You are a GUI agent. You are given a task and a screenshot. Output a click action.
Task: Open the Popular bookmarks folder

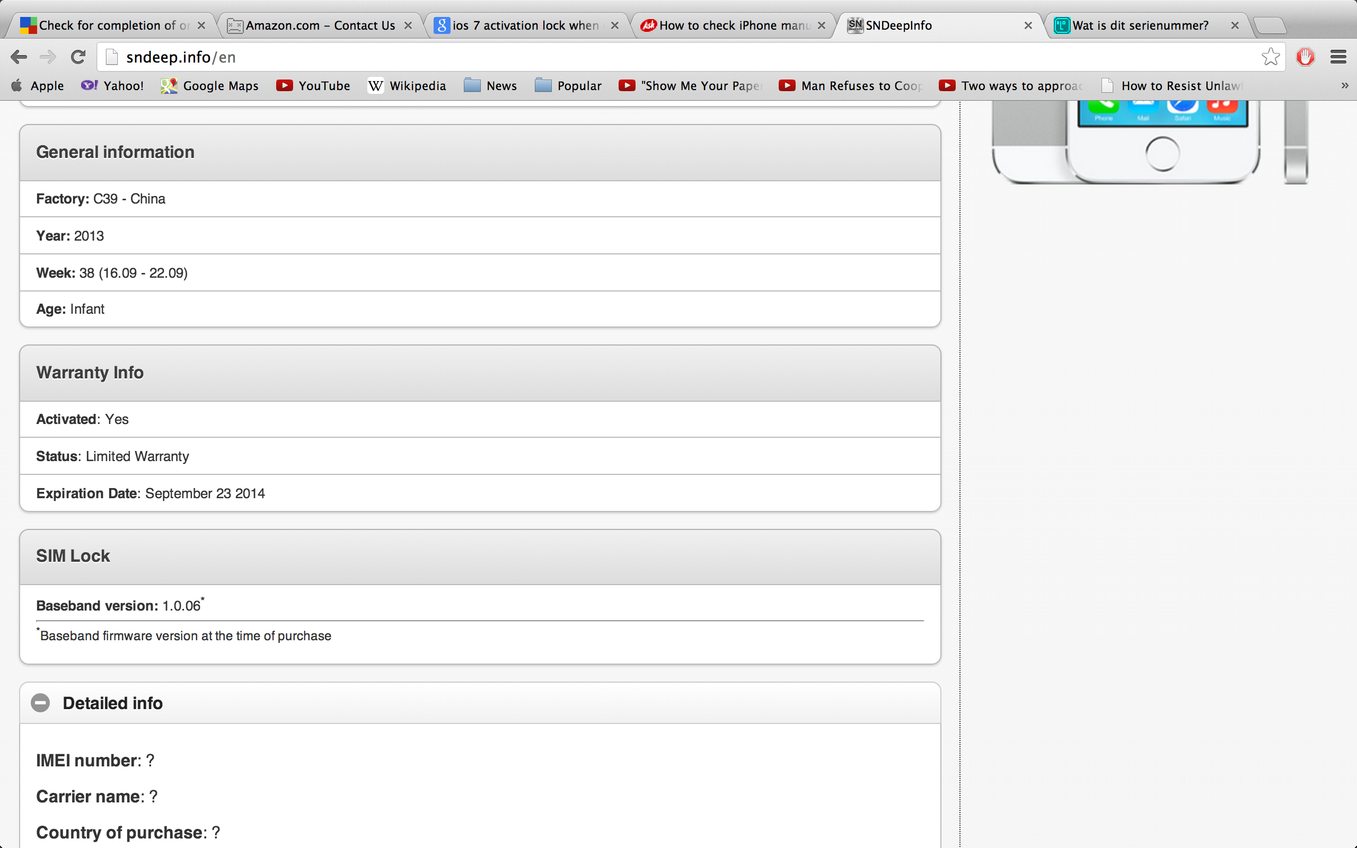coord(568,86)
